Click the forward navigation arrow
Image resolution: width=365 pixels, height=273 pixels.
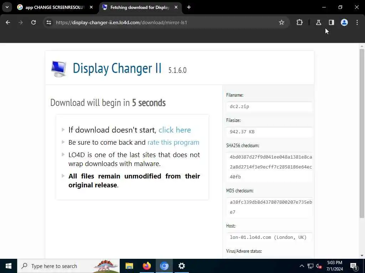point(21,22)
